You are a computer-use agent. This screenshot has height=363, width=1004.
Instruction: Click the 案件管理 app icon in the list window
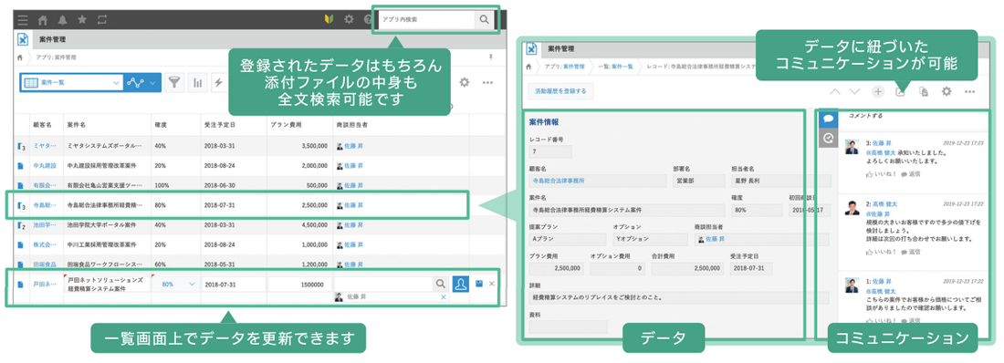pyautogui.click(x=23, y=40)
